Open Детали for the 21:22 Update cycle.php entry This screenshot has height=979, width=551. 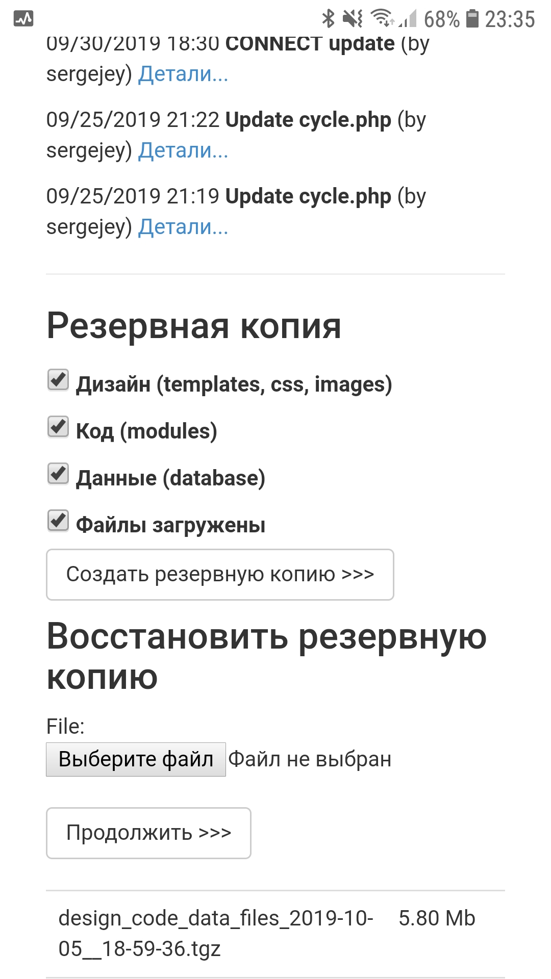pos(182,150)
